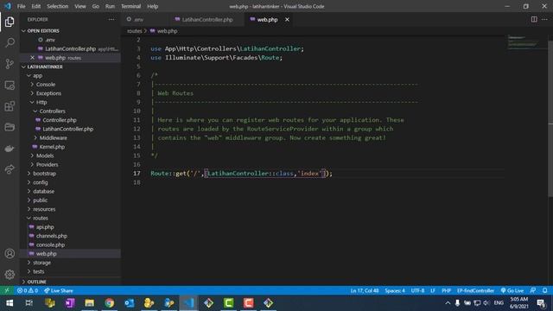Start Live Share from status bar
This screenshot has width=553, height=311.
(x=59, y=290)
